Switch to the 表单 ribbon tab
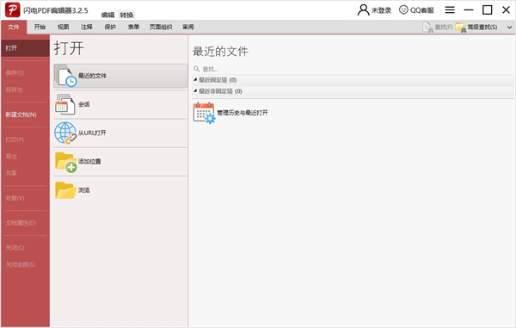The width and height of the screenshot is (516, 328). (x=133, y=27)
